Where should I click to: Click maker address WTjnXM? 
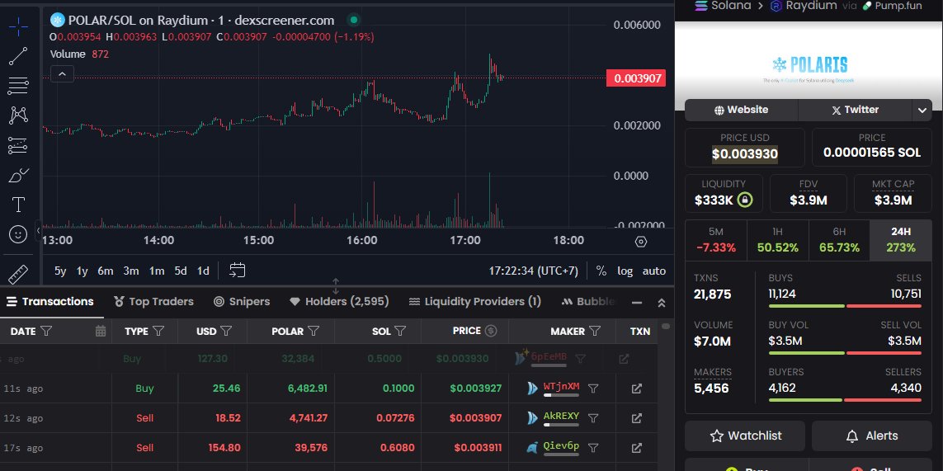tap(561, 386)
